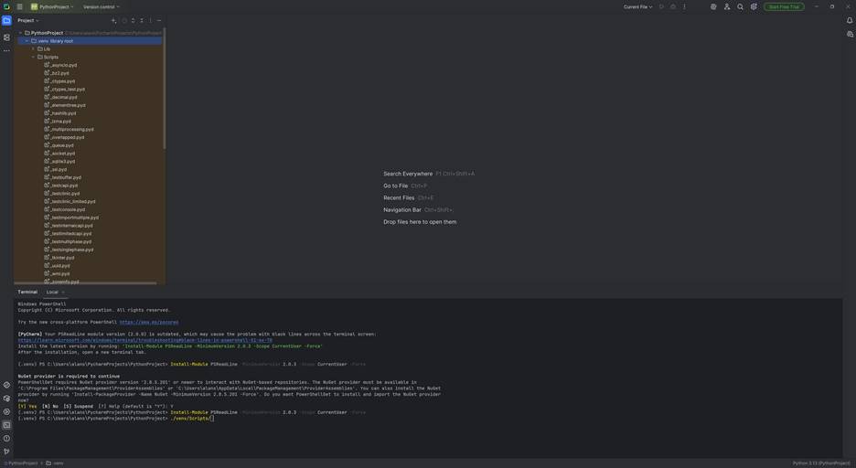Click the Project tool window icon
The image size is (856, 468).
tap(6, 20)
